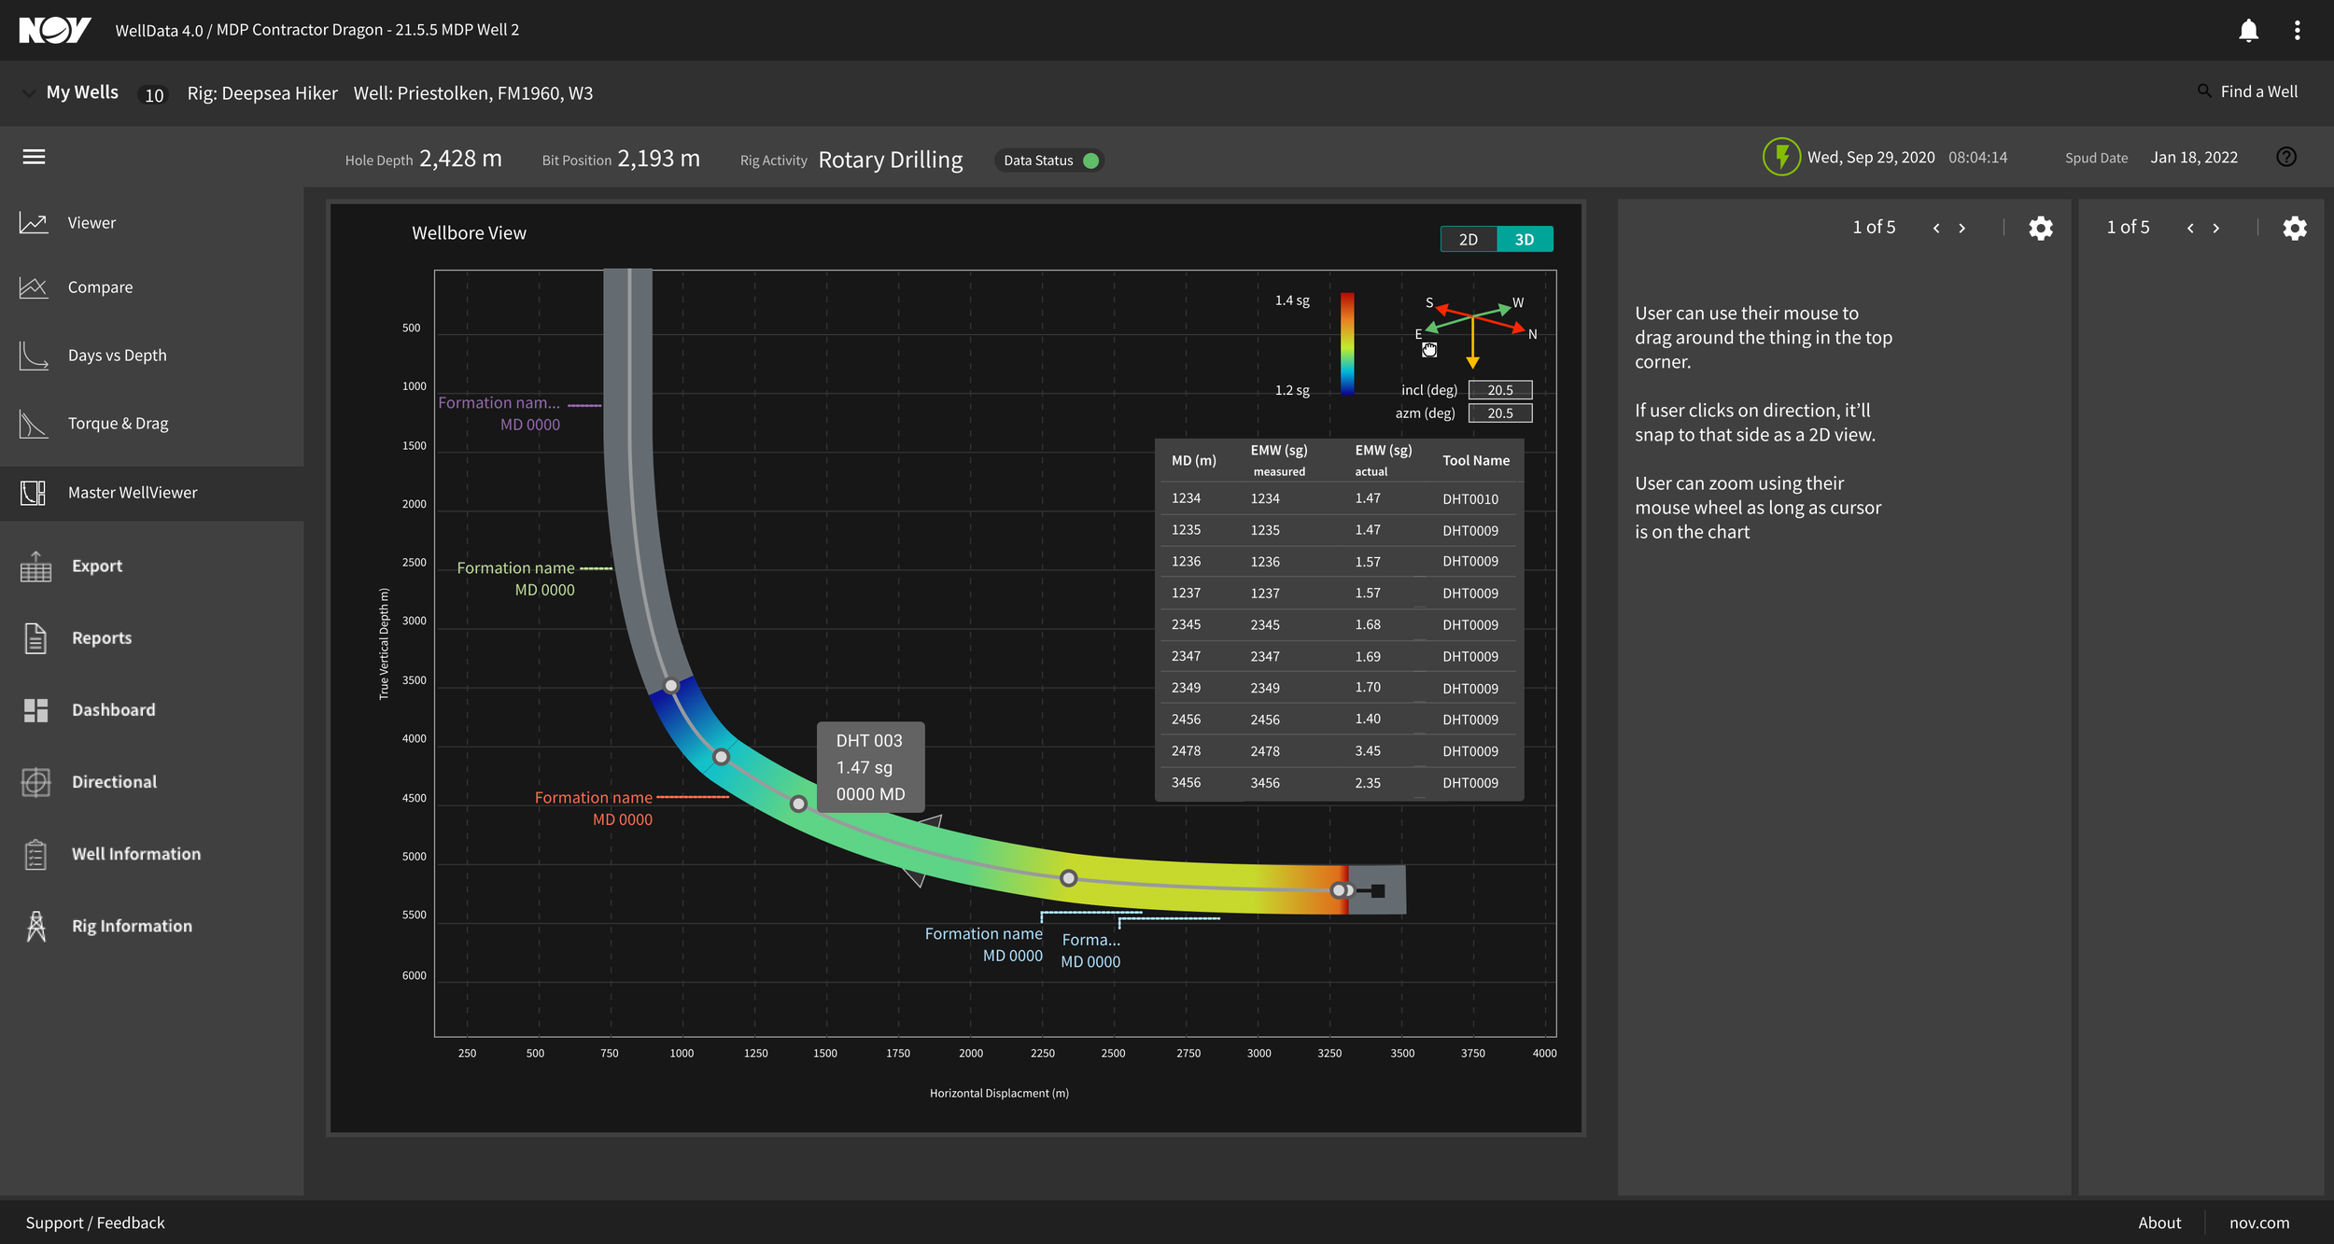Click the Tool Name column header
2334x1244 pixels.
(x=1476, y=461)
